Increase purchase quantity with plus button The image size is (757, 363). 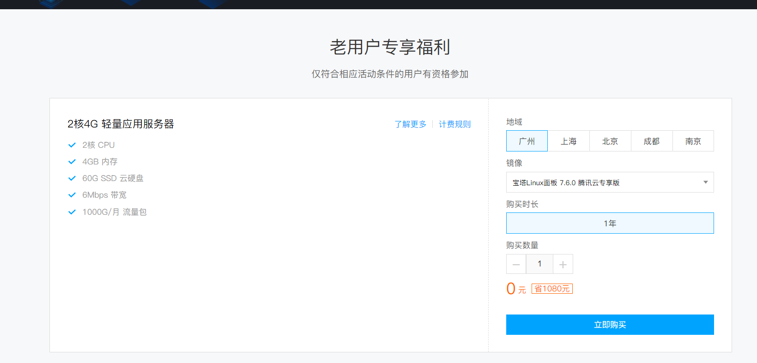pyautogui.click(x=563, y=264)
